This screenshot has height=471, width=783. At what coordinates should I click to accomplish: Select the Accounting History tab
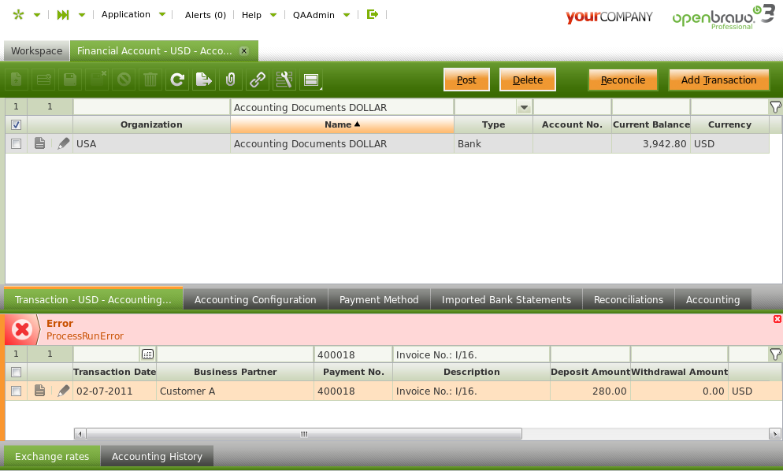point(157,456)
